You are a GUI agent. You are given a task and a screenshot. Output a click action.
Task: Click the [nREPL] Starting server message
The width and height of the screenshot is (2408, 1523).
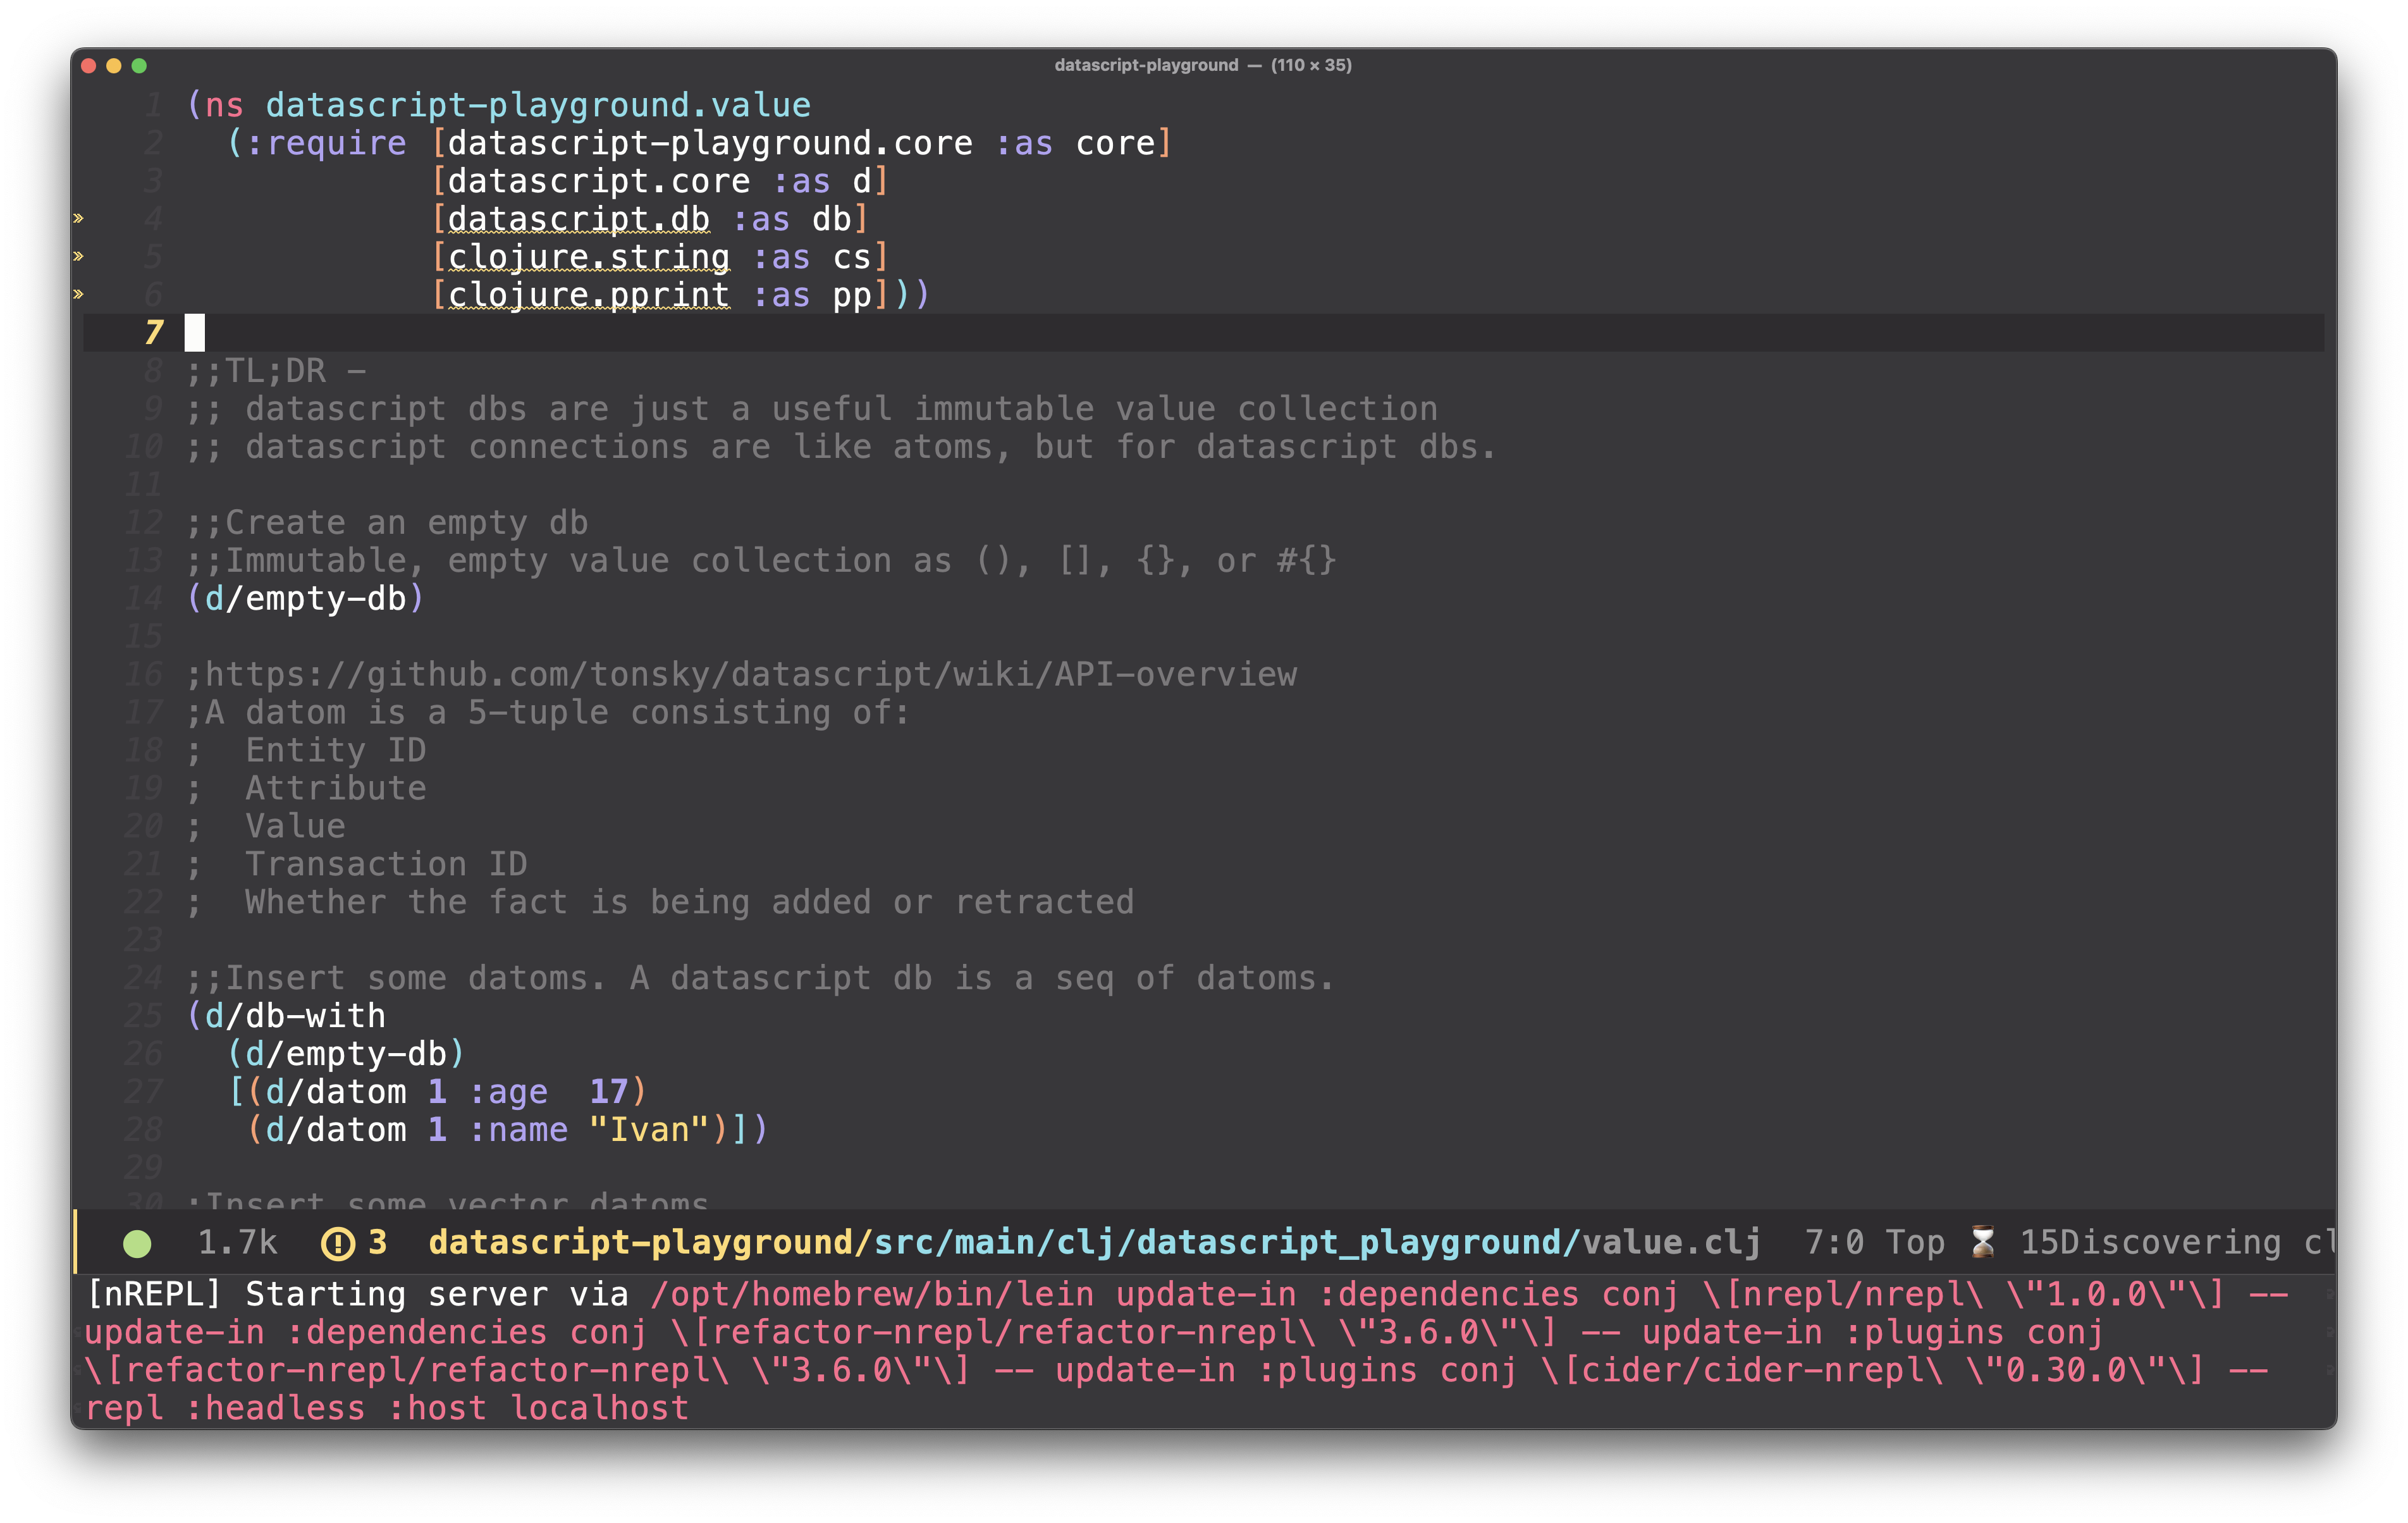[x=357, y=1295]
